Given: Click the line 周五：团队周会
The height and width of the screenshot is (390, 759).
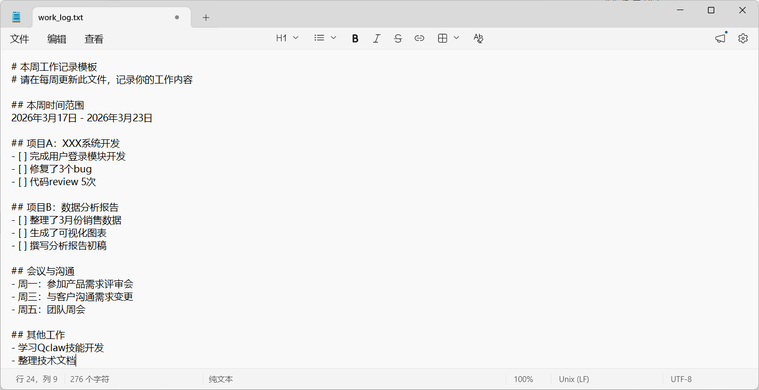Looking at the screenshot, I should click(x=52, y=310).
